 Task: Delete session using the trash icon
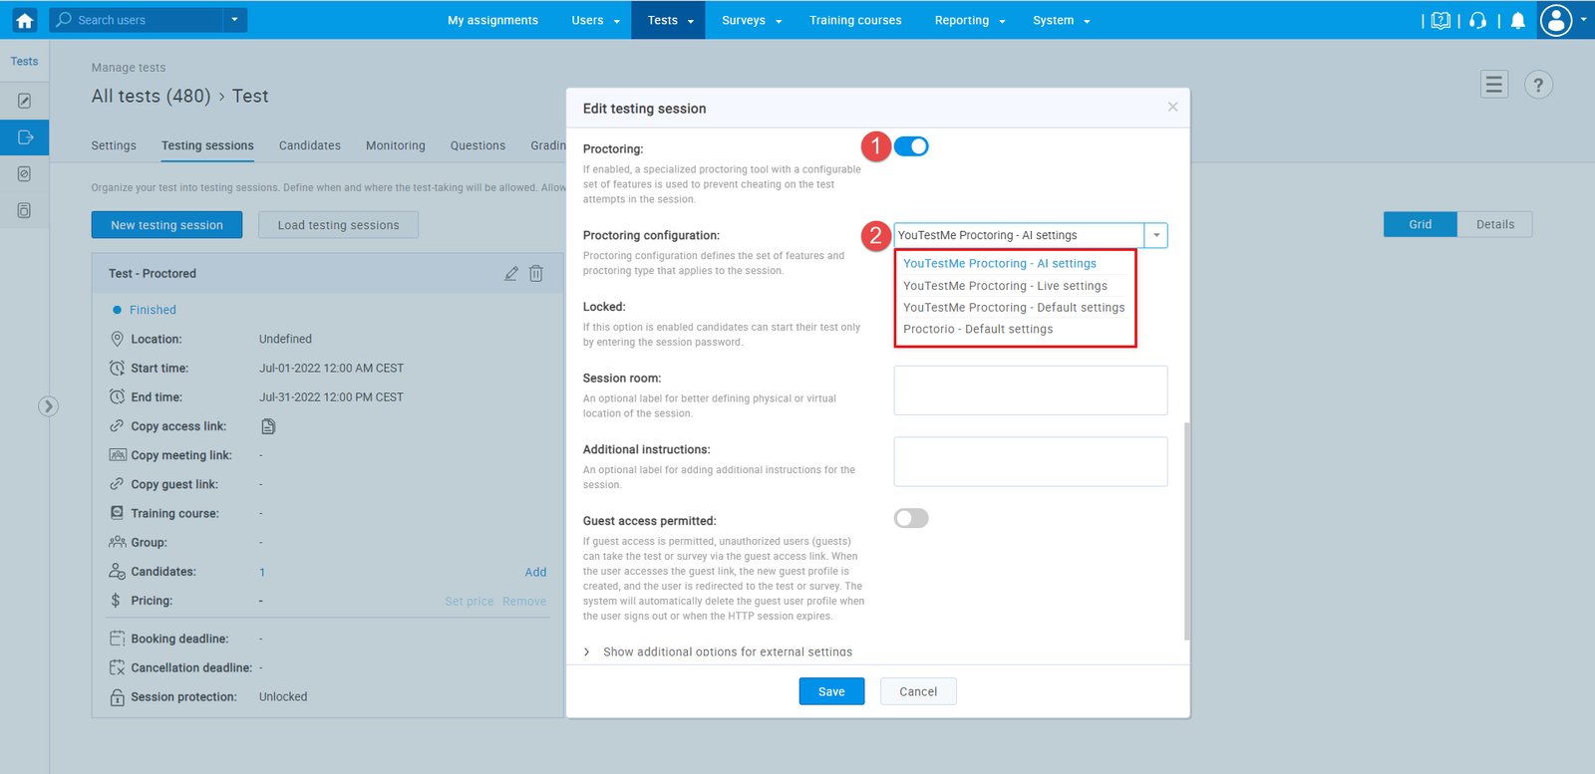(x=536, y=274)
